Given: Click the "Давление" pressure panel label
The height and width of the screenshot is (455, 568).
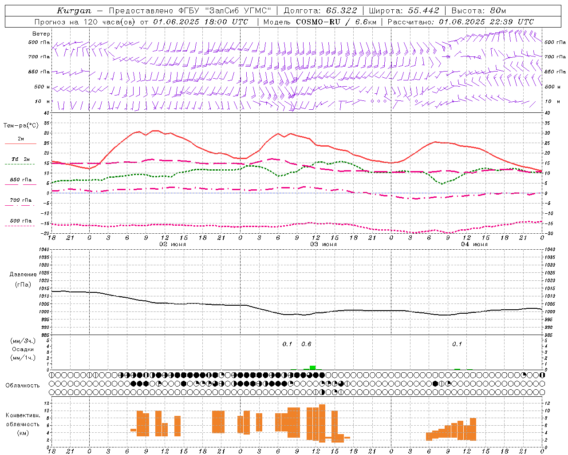Looking at the screenshot, I should 23,275.
